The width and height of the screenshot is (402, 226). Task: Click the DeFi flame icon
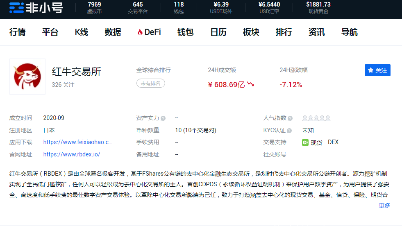click(140, 32)
